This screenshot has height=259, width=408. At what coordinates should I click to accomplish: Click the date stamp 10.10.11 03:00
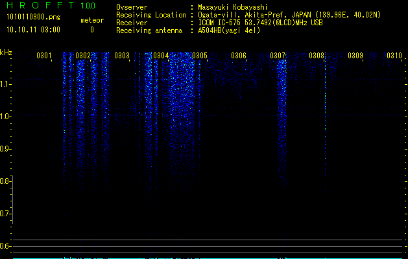pos(33,30)
